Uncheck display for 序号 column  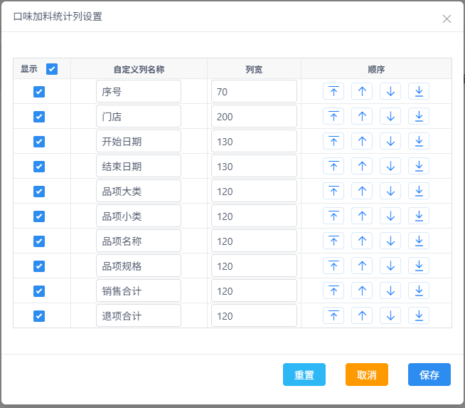[39, 92]
